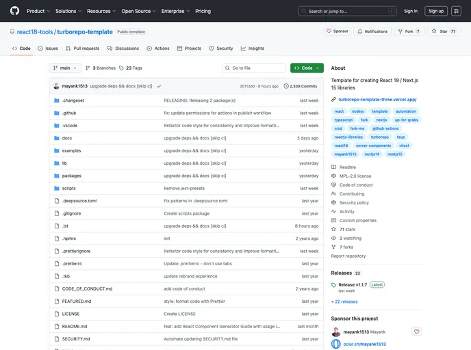
Task: Click the GitHub Octocat logo
Action: click(x=14, y=11)
